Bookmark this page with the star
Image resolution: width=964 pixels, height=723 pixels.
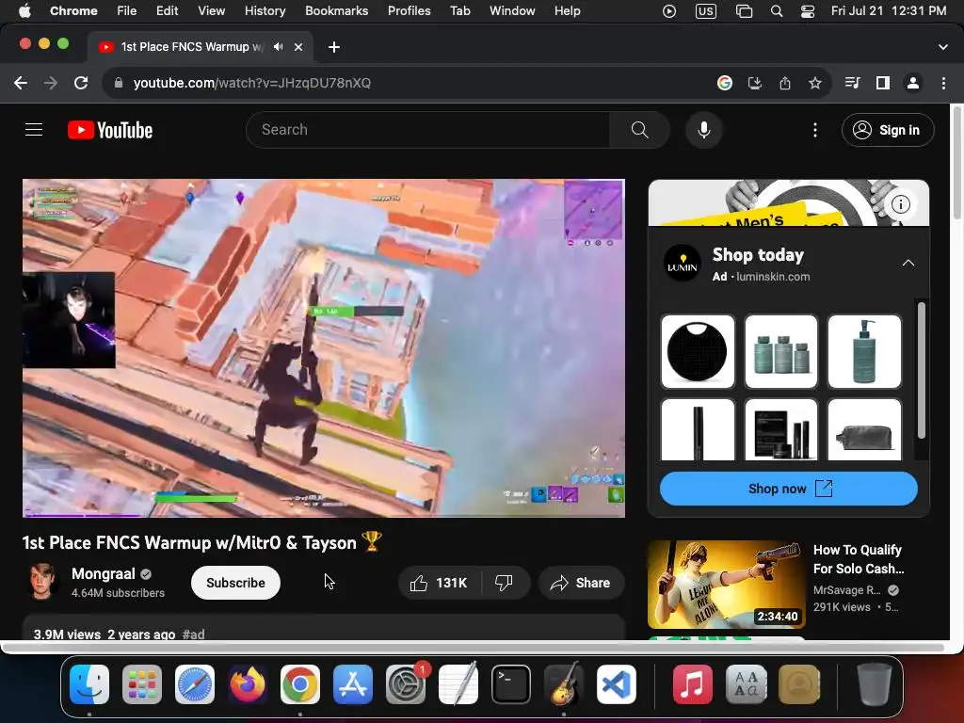tap(815, 83)
